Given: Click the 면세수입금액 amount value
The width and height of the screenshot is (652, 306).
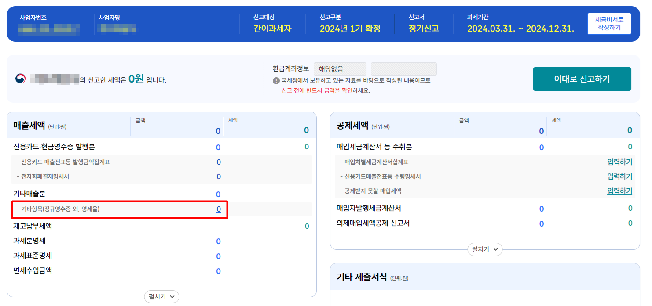Looking at the screenshot, I should (218, 271).
